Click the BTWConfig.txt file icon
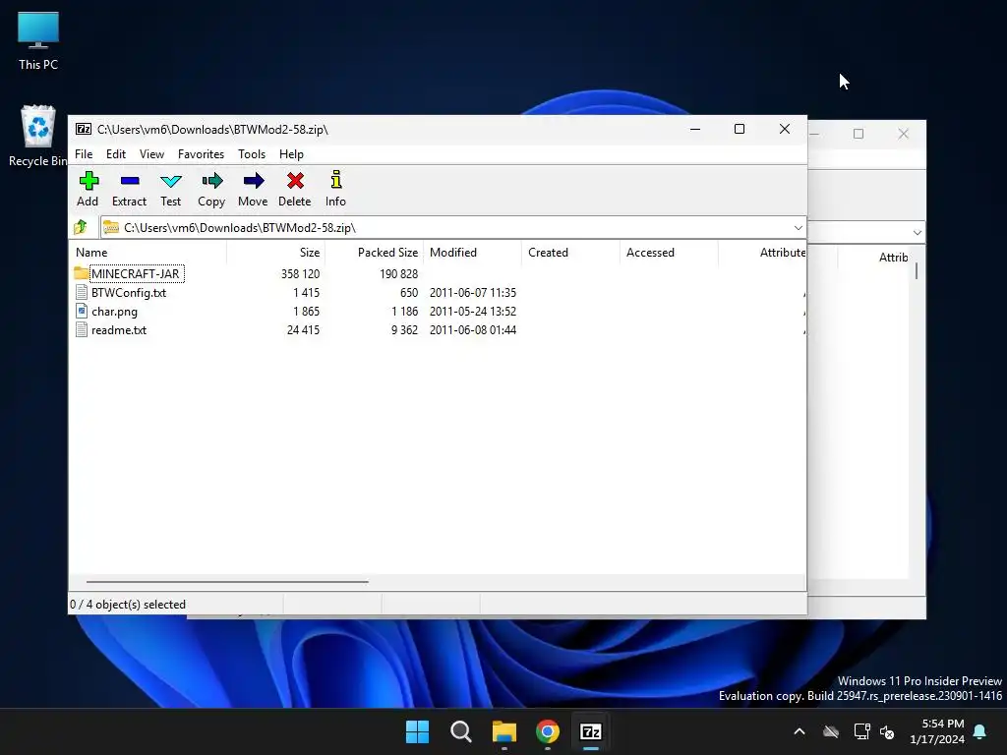 tap(82, 293)
